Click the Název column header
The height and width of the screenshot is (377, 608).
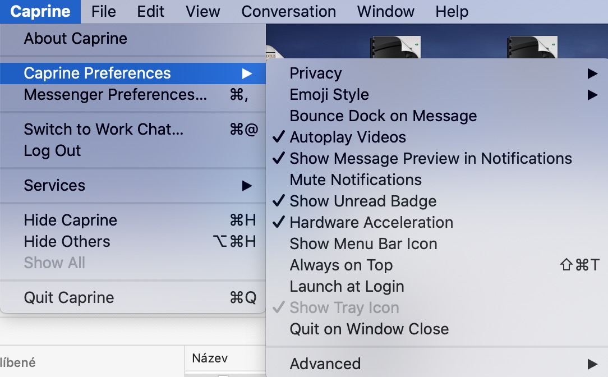(225, 358)
